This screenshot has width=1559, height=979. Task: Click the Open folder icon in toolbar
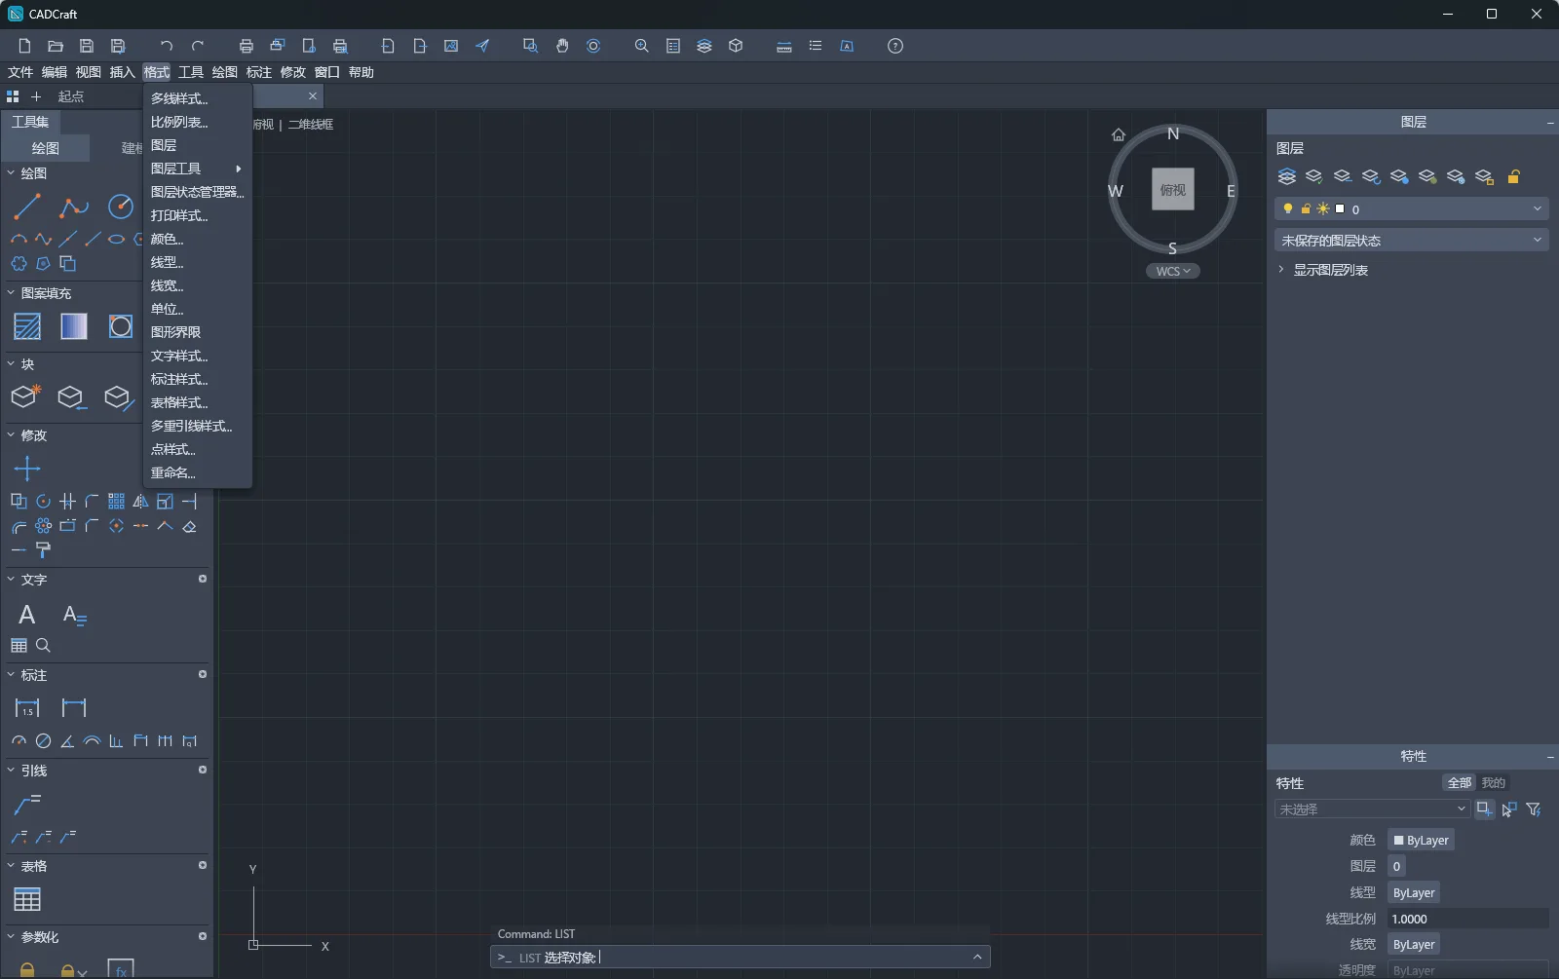point(56,46)
